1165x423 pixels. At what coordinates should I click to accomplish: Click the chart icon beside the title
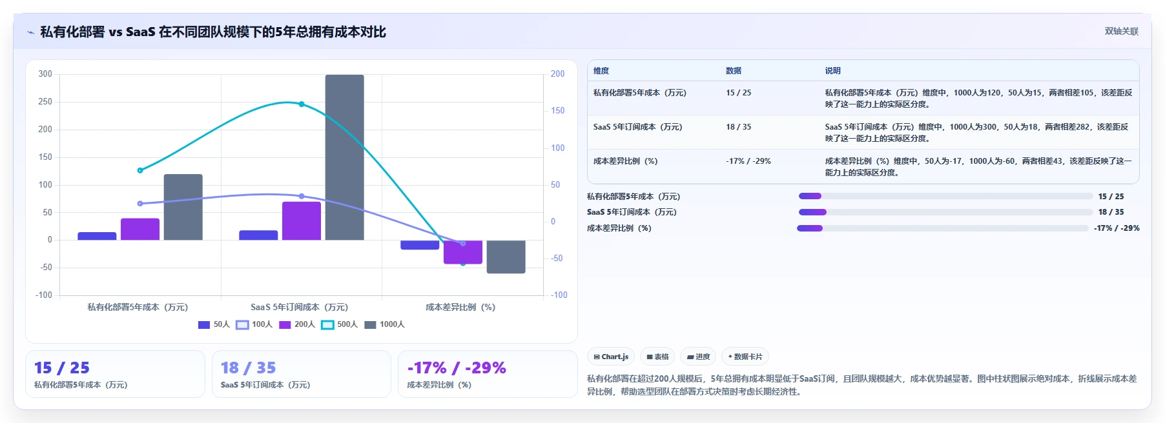click(x=30, y=32)
